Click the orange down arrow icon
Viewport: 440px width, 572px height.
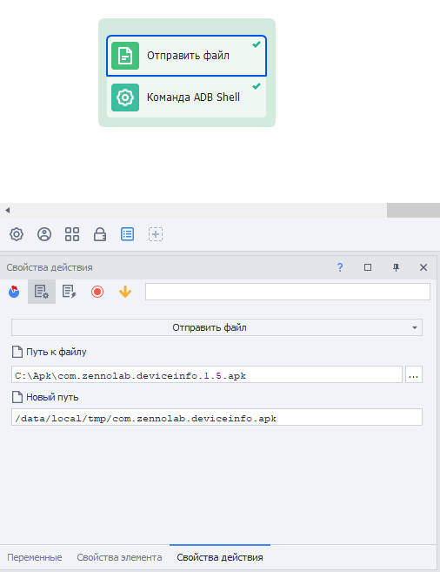tap(125, 292)
